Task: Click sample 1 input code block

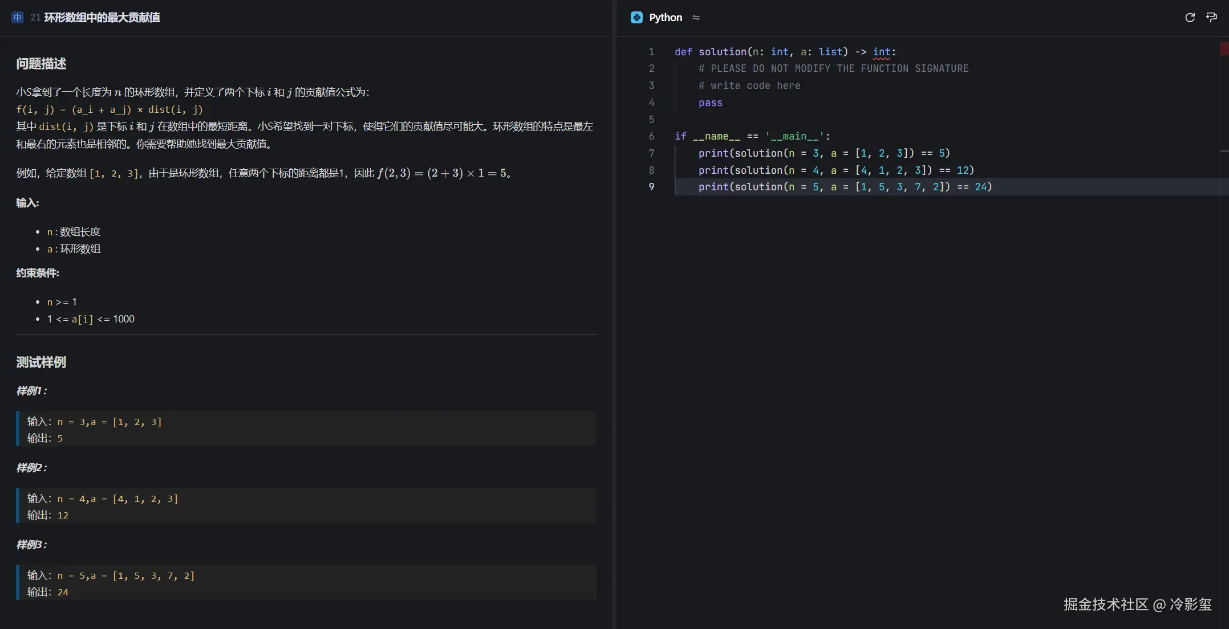Action: 108,422
